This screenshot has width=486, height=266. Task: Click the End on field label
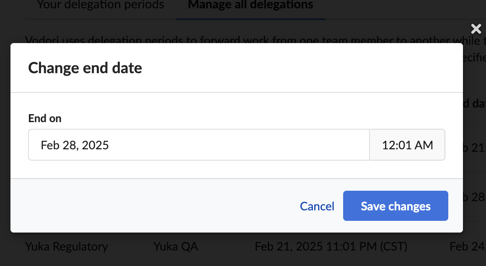(x=45, y=118)
